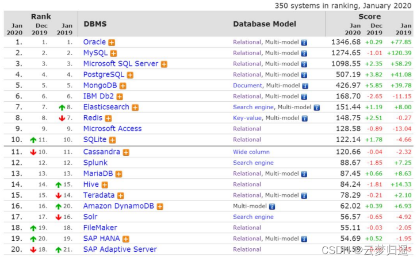Open the plus icon next to Elasticsearch
Image resolution: width=417 pixels, height=261 pixels.
(x=135, y=108)
